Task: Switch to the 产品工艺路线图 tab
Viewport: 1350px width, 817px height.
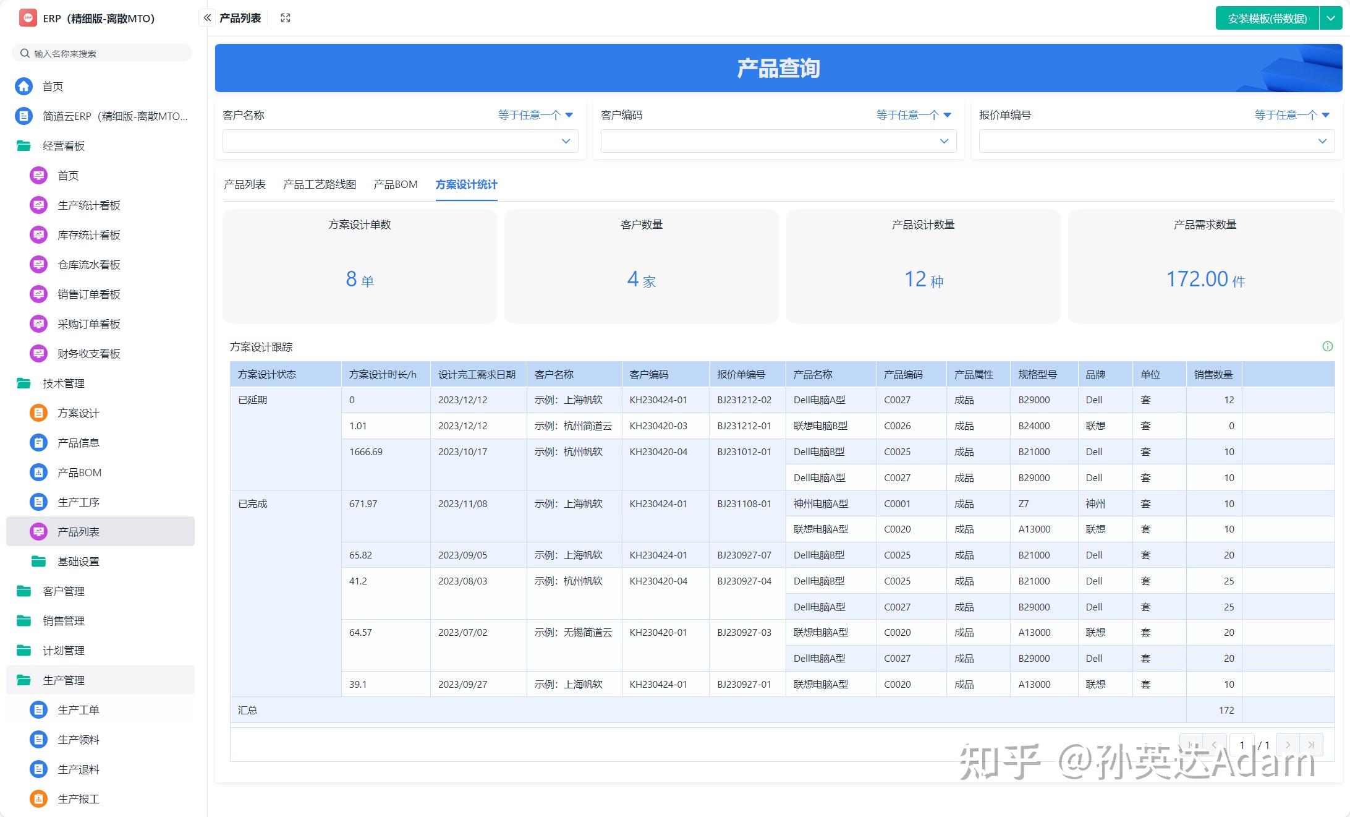Action: coord(319,184)
